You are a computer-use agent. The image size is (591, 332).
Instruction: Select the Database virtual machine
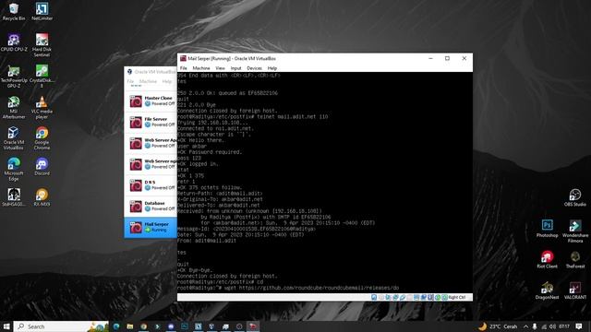tap(151, 207)
